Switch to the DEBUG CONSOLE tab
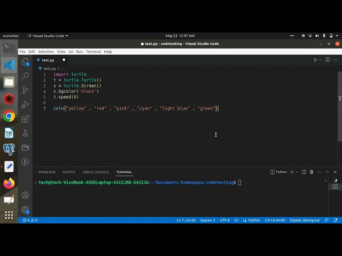This screenshot has width=342, height=256. click(x=96, y=172)
